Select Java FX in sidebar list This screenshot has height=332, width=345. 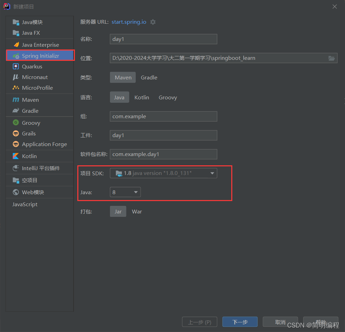(40, 33)
